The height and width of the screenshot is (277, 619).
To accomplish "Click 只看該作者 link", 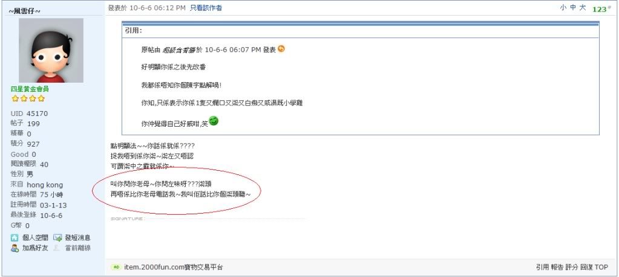I will pos(206,8).
